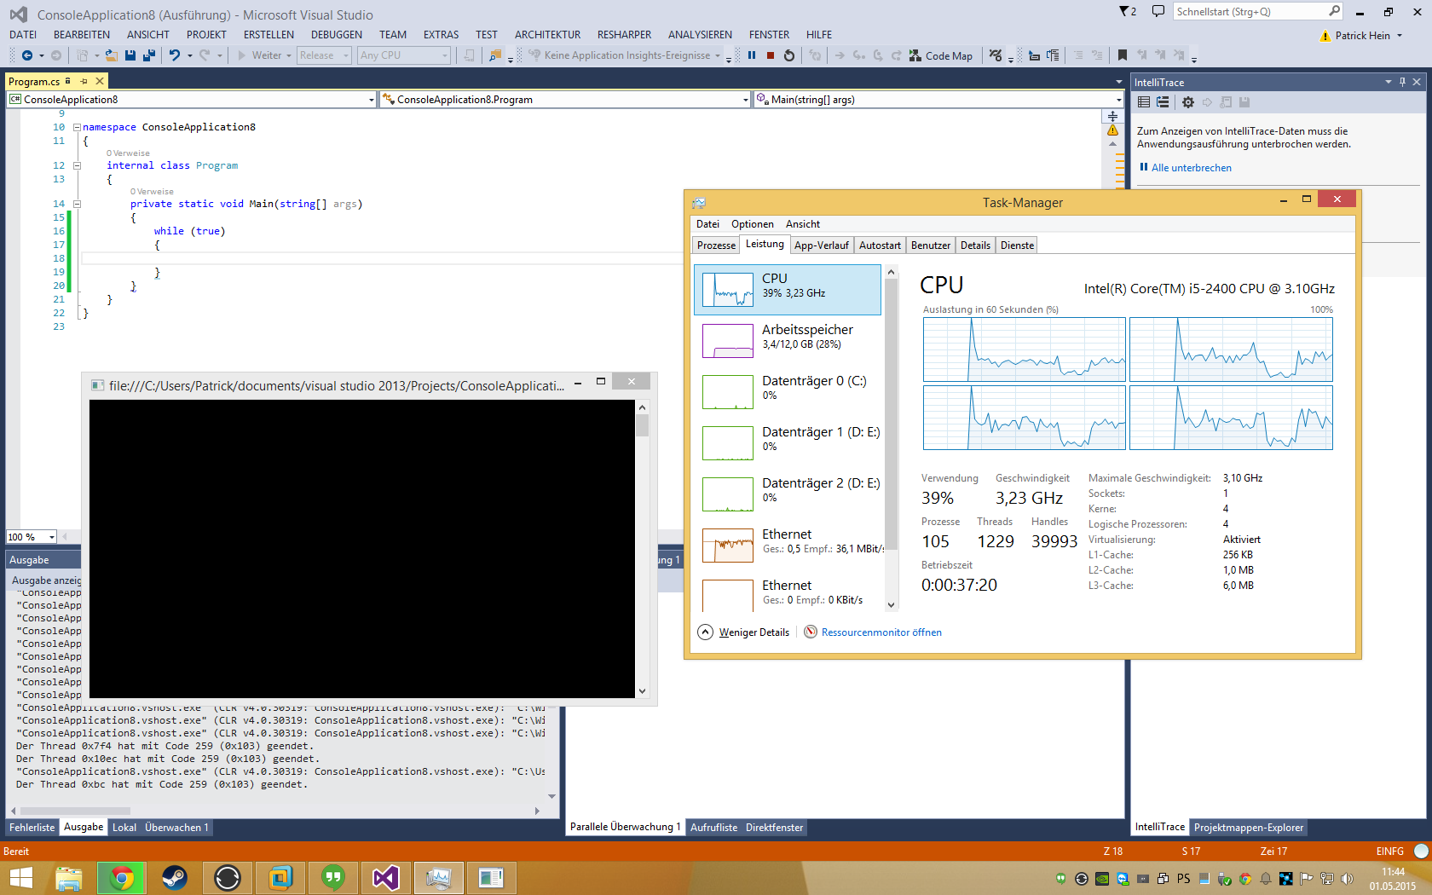Collapse the internal class Program block

[x=77, y=165]
